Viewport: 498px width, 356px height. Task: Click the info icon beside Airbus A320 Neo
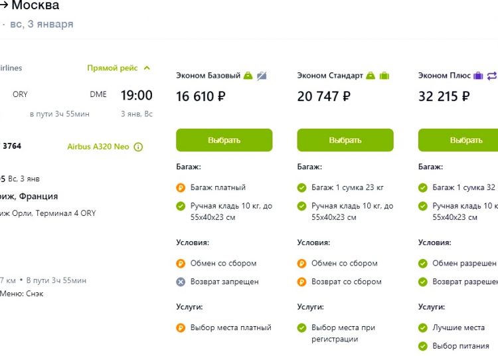138,147
